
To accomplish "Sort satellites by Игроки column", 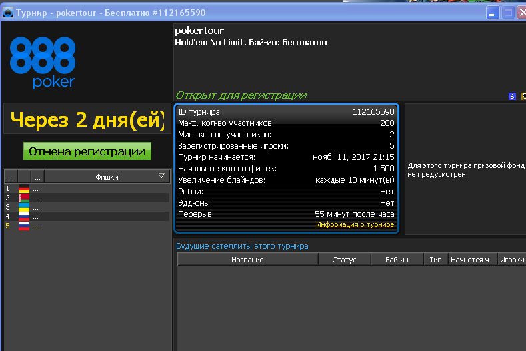I will tap(512, 260).
